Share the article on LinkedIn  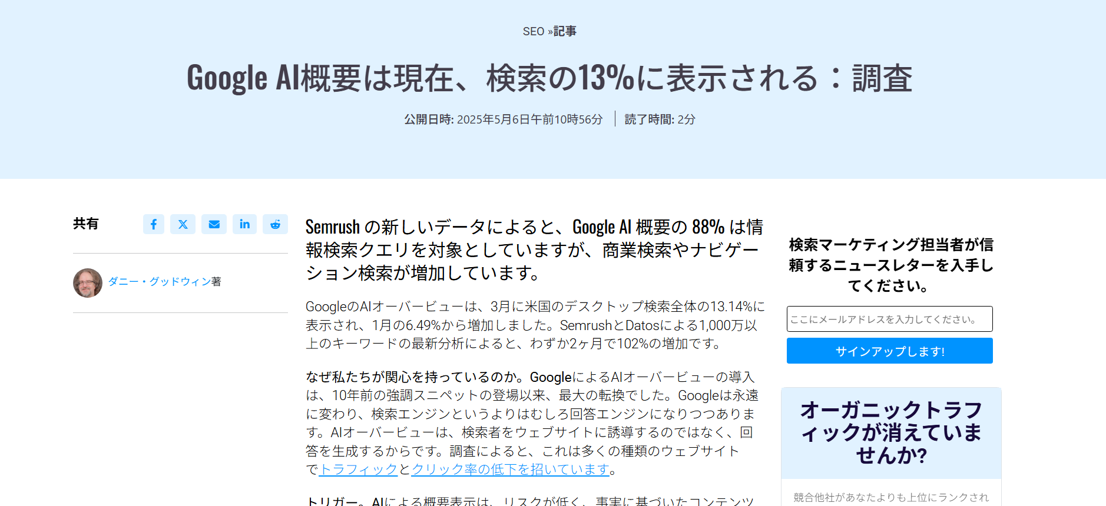pyautogui.click(x=245, y=224)
